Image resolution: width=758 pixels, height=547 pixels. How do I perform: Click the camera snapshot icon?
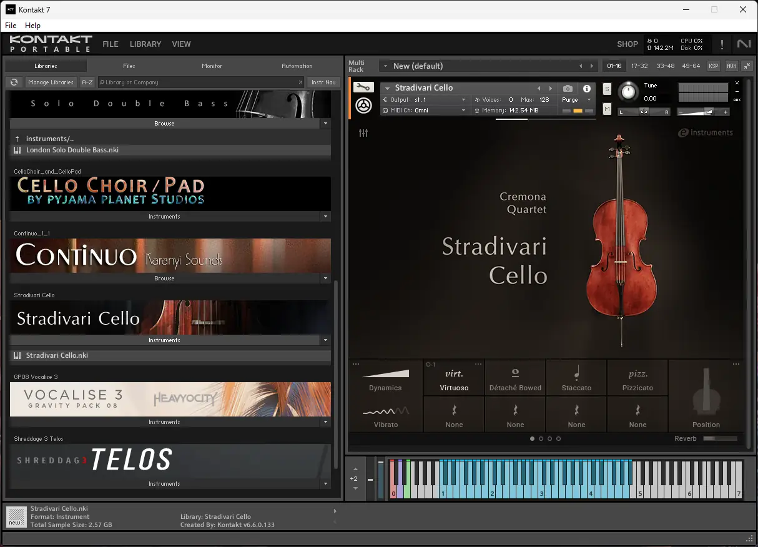pos(568,89)
